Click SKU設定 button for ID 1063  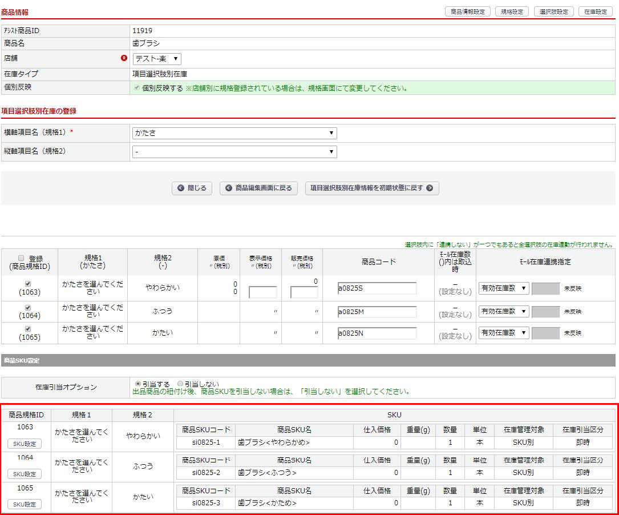tap(25, 444)
